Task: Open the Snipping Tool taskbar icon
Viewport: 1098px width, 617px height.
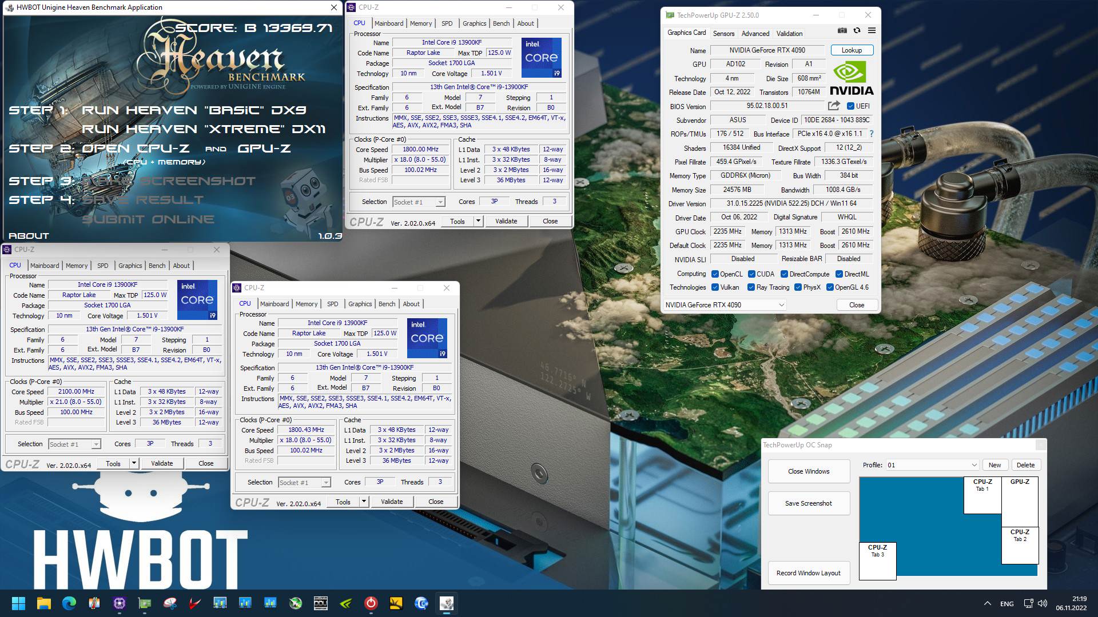Action: click(x=169, y=603)
